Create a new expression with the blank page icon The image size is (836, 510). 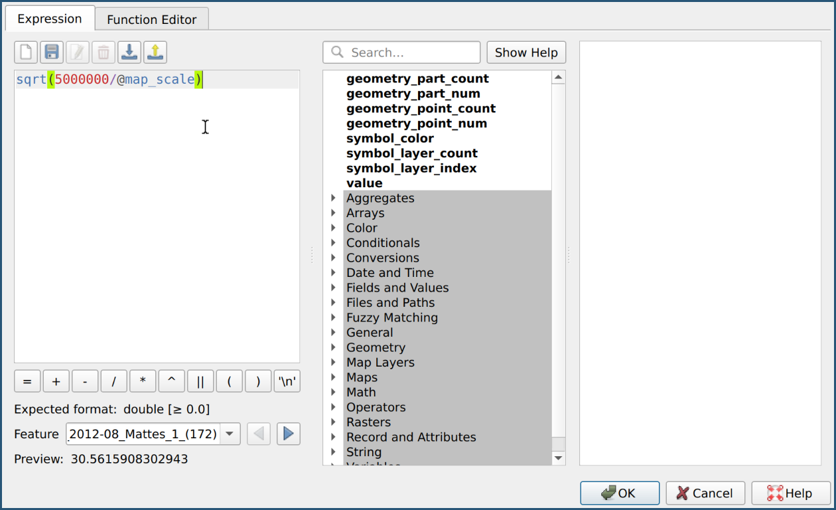click(x=25, y=52)
